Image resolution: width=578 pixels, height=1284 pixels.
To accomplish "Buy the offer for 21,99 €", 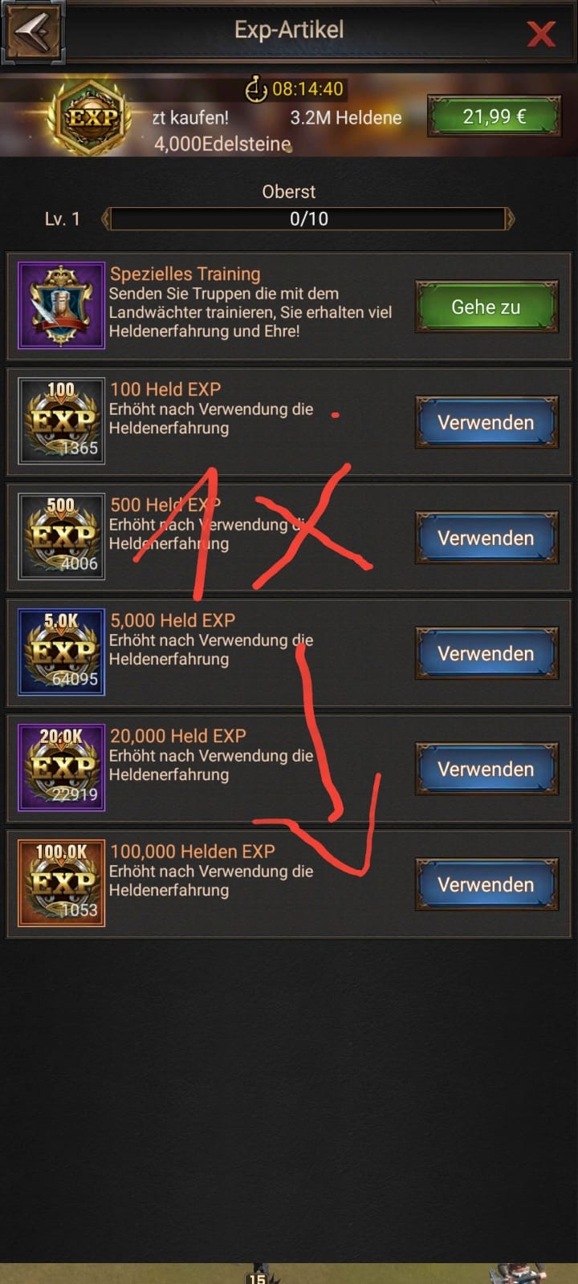I will [494, 117].
